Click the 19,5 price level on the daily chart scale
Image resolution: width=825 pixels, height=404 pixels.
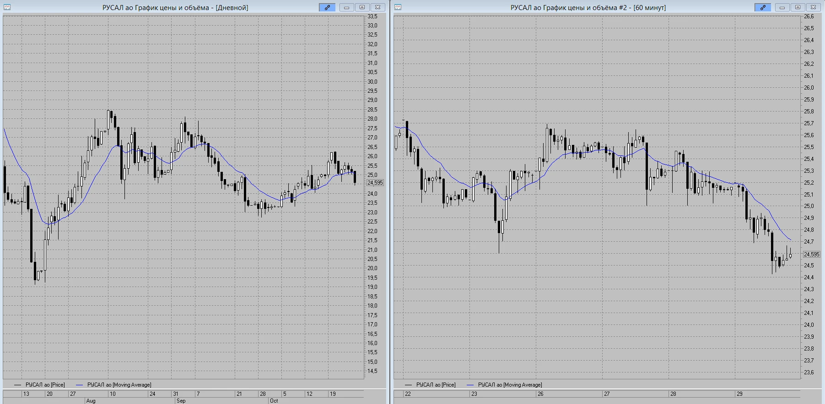pyautogui.click(x=372, y=278)
